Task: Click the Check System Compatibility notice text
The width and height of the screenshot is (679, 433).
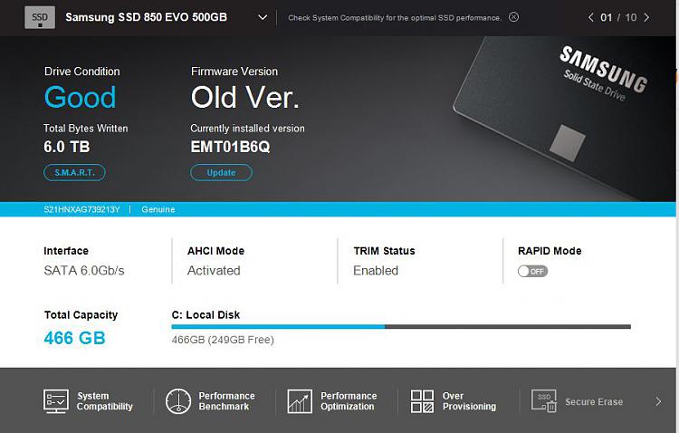Action: pos(395,18)
